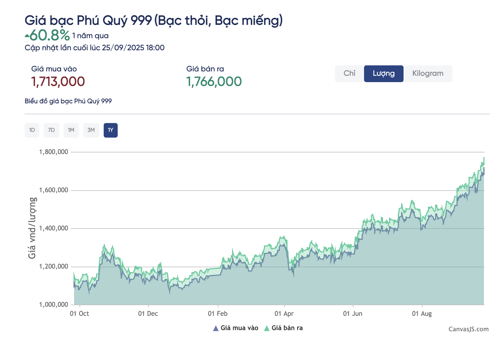The height and width of the screenshot is (340, 496).
Task: Switch the chart to 1M range
Action: pos(71,130)
